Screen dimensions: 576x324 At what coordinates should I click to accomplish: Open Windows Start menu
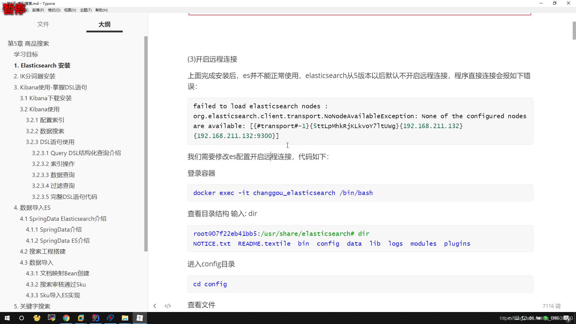click(7, 318)
